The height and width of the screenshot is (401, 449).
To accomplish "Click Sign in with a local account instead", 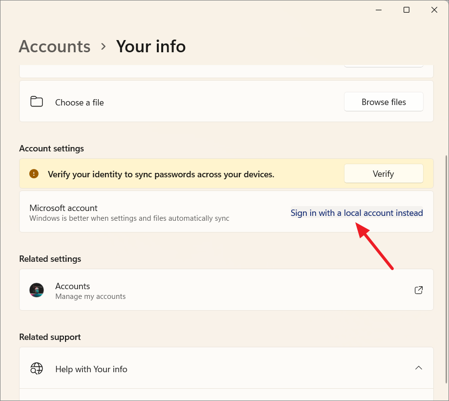I will pyautogui.click(x=357, y=212).
